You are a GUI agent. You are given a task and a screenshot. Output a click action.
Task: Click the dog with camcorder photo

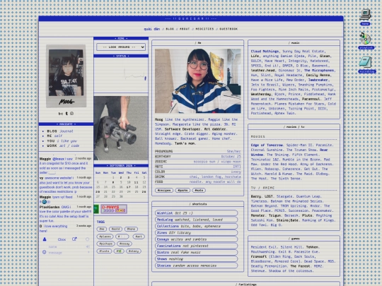click(121, 128)
